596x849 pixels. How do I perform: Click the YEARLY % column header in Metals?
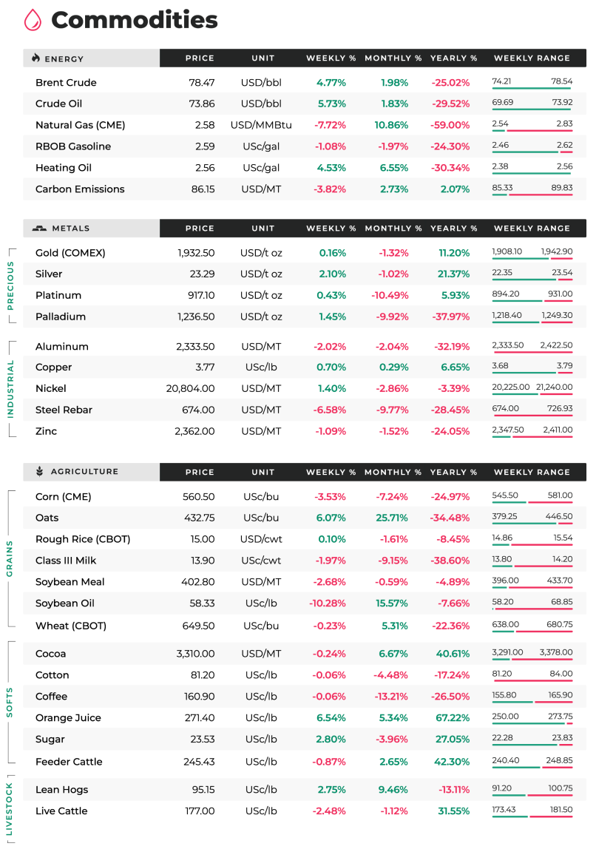tap(453, 229)
